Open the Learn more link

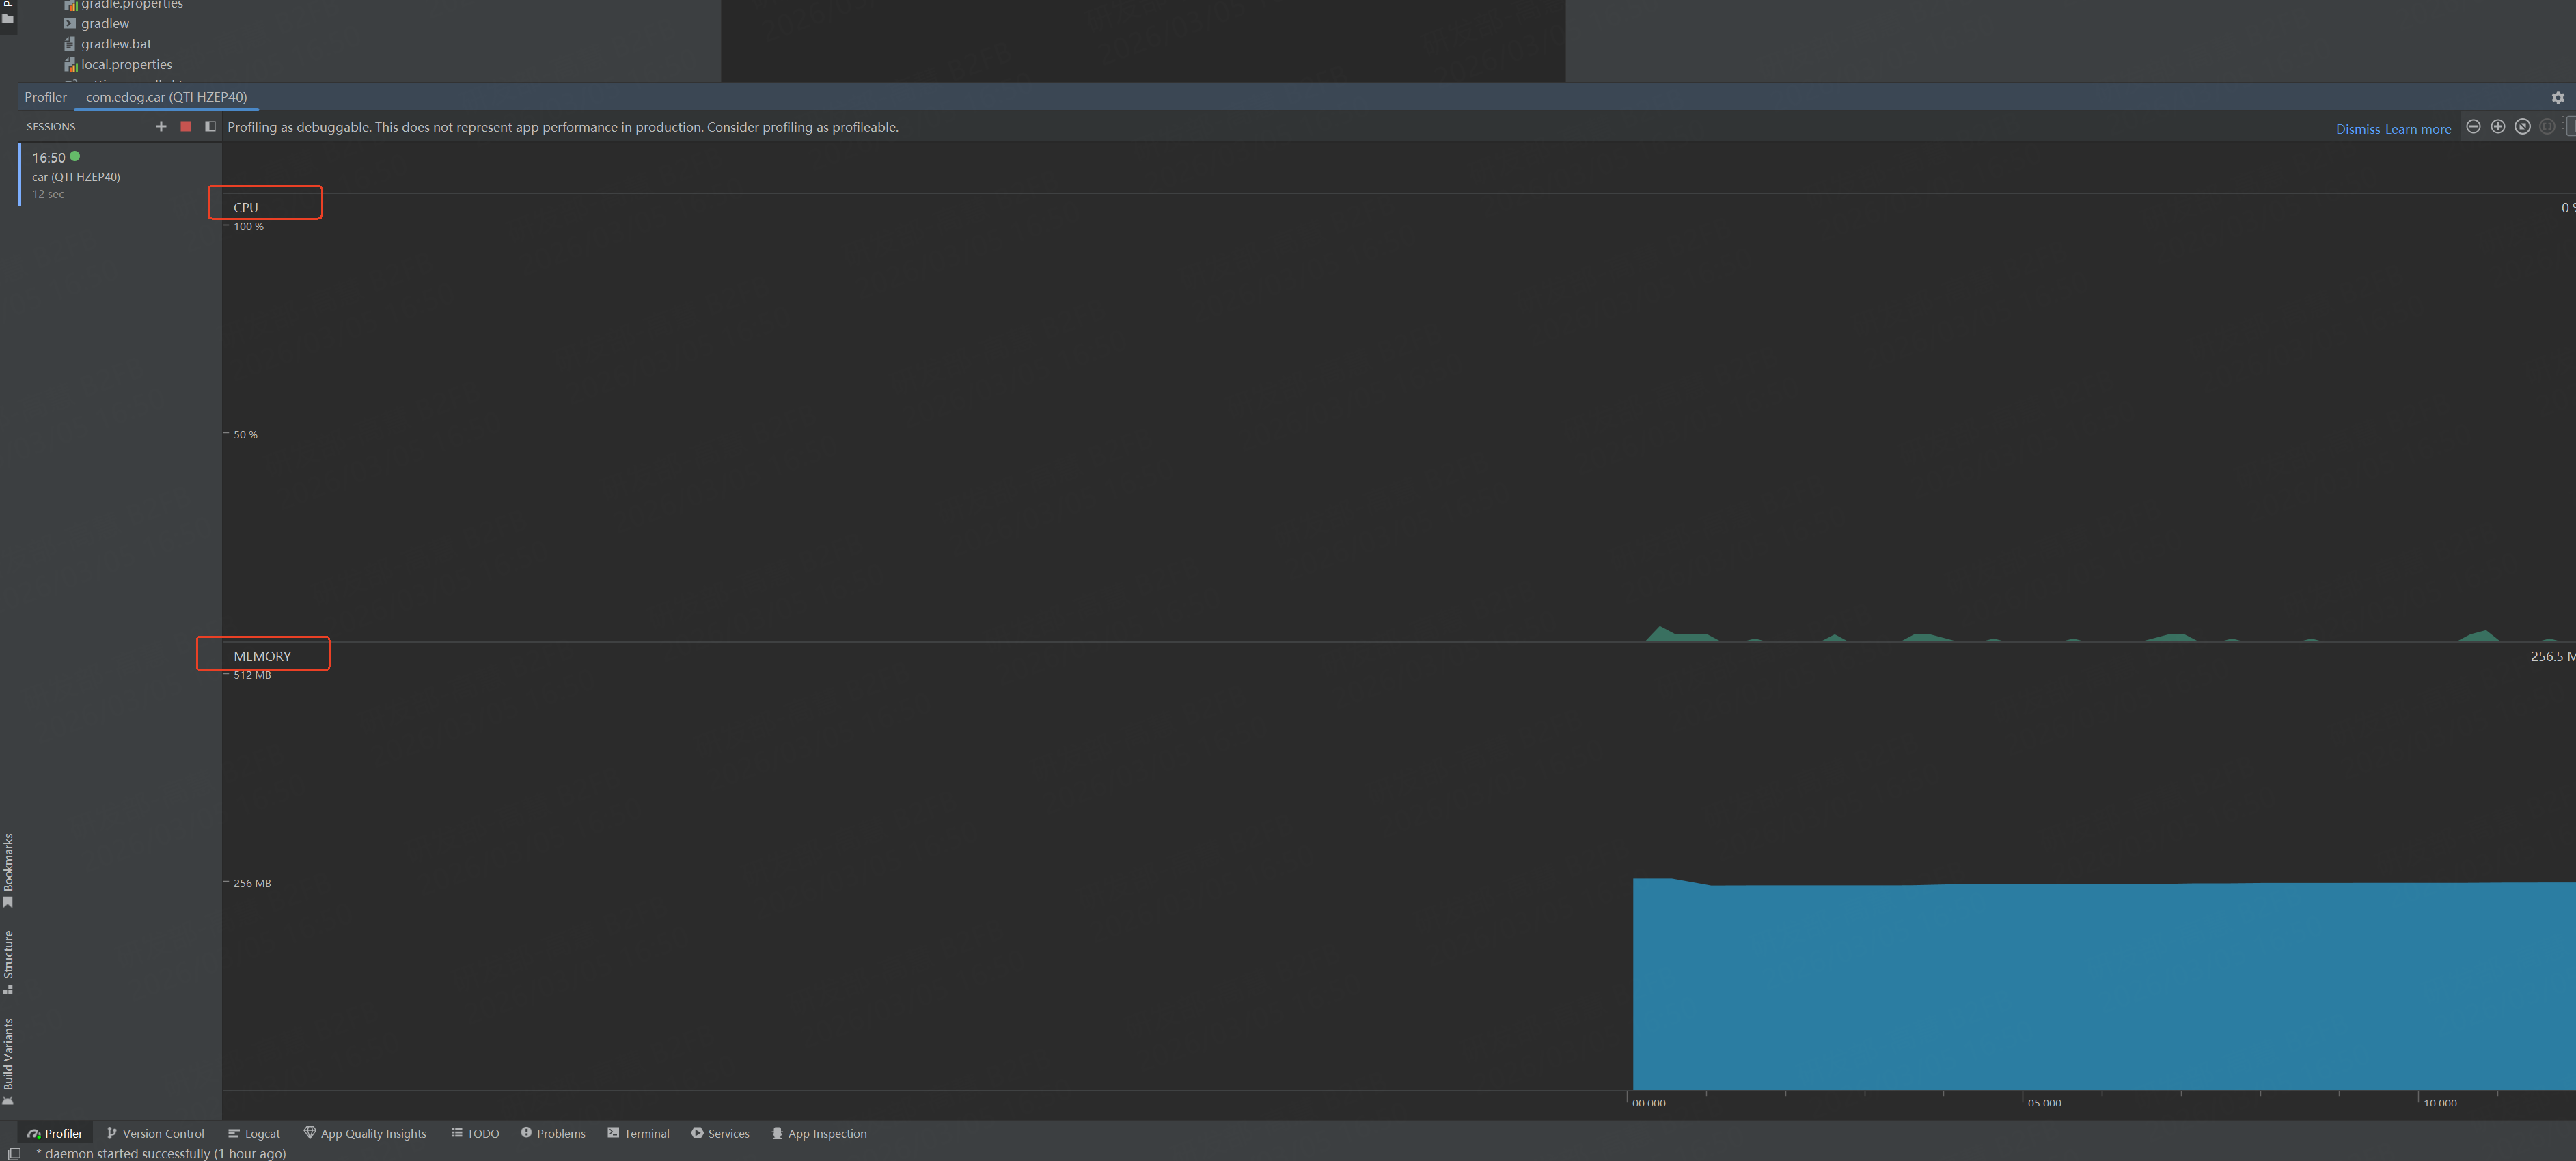pyautogui.click(x=2418, y=129)
